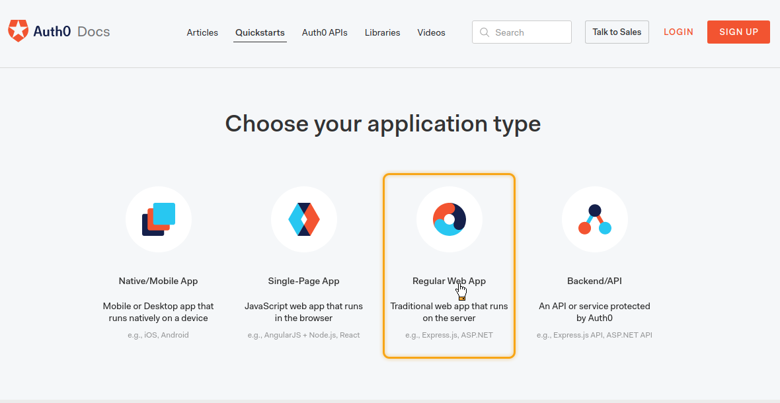Open the Videos navigation item
This screenshot has height=403, width=780.
(431, 33)
